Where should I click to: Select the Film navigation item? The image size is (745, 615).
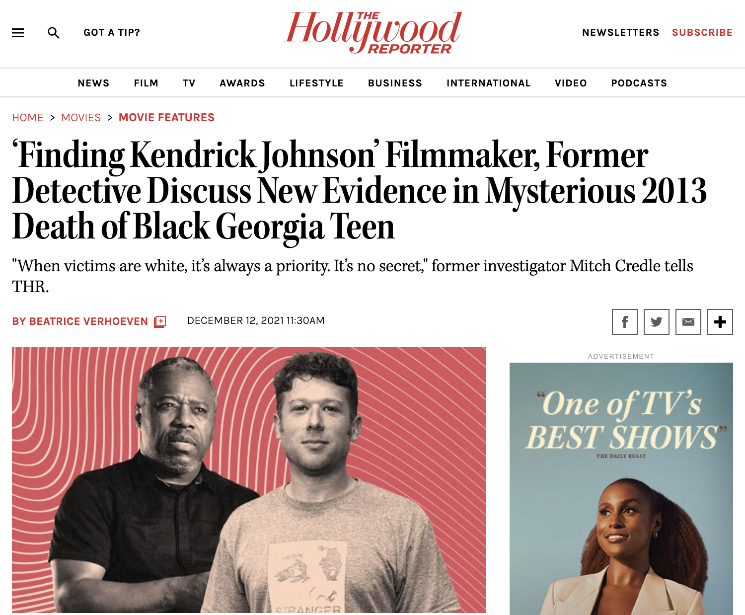tap(146, 83)
